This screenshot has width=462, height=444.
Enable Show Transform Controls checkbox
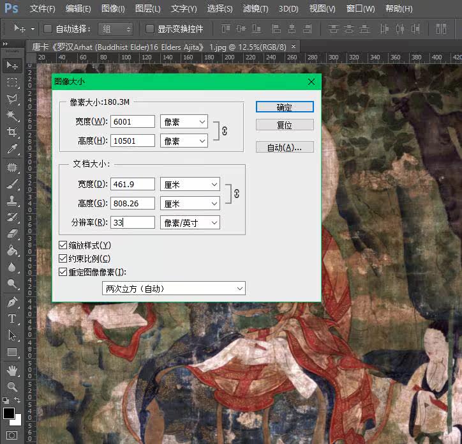150,29
